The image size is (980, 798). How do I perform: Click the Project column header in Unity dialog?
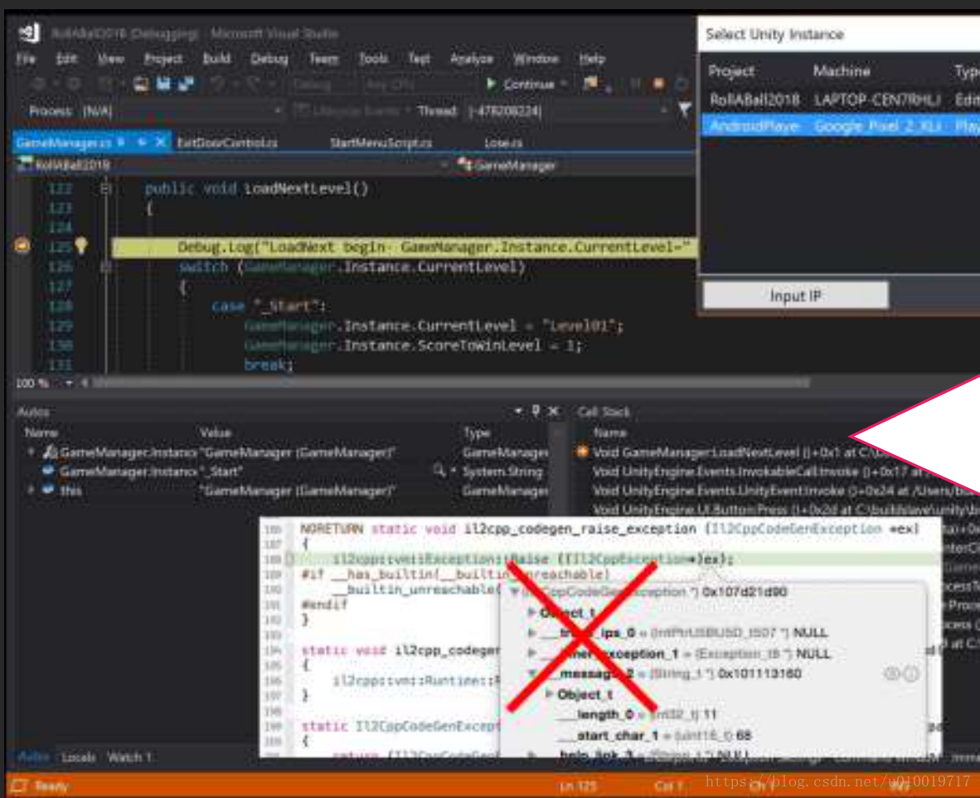[730, 71]
